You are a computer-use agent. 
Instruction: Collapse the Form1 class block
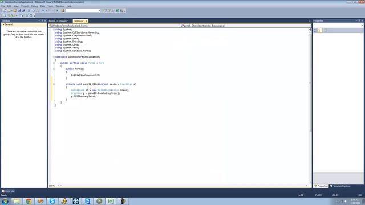(x=54, y=63)
